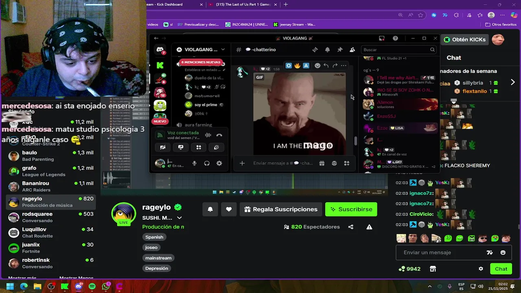This screenshot has width=521, height=293.
Task: React with fire emoji on the message
Action: [297, 66]
